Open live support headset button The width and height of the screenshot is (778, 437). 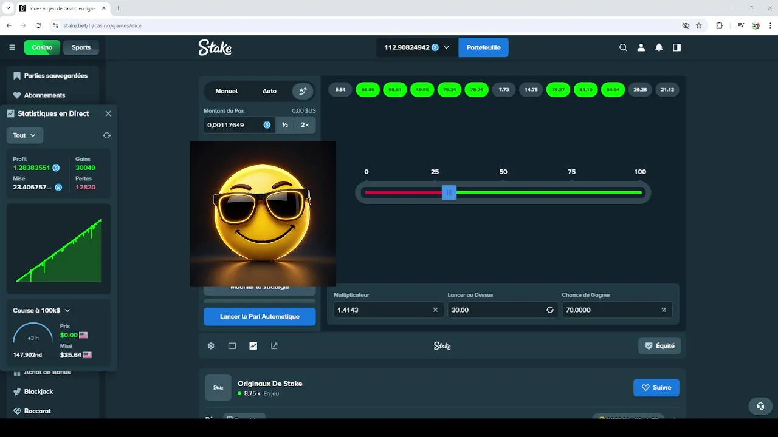760,406
